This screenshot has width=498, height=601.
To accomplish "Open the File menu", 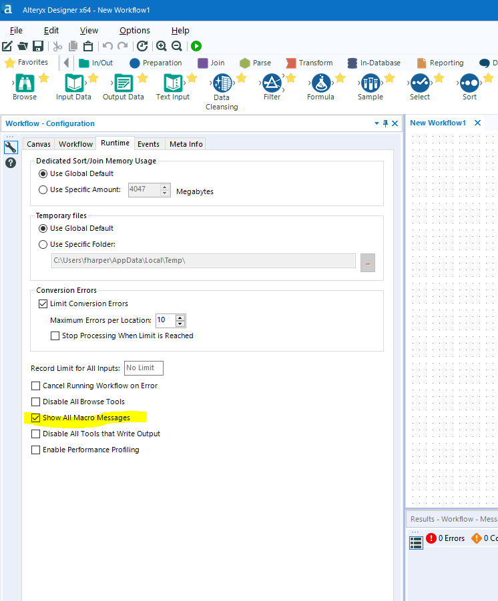I will [16, 30].
